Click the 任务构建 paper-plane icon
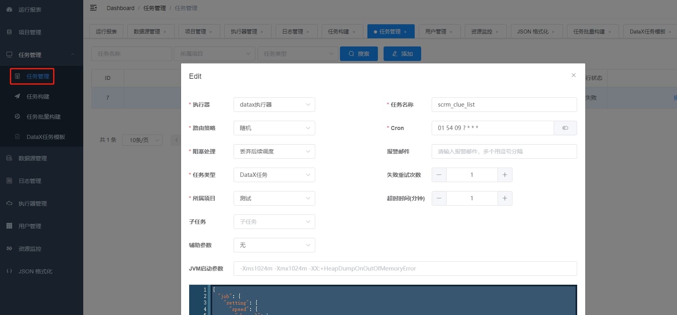This screenshot has height=315, width=677. point(17,96)
